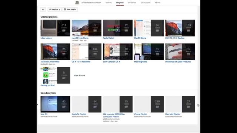Click the macOS High Sierra title
This screenshot has height=133, width=237.
coord(80,38)
